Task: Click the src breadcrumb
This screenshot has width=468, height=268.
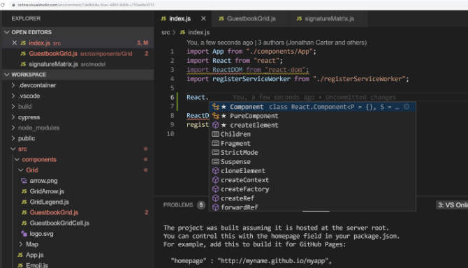Action: pos(166,32)
